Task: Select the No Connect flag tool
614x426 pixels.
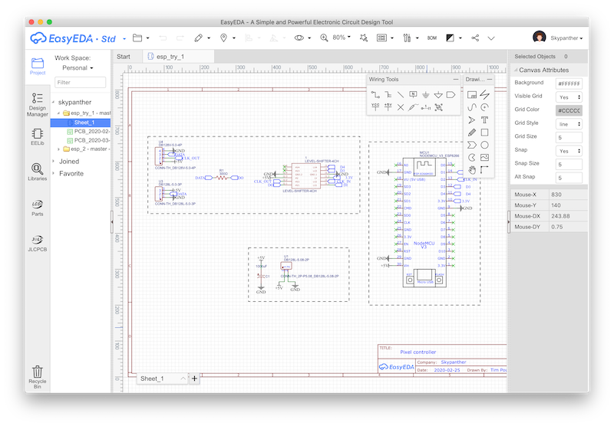Action: point(400,107)
